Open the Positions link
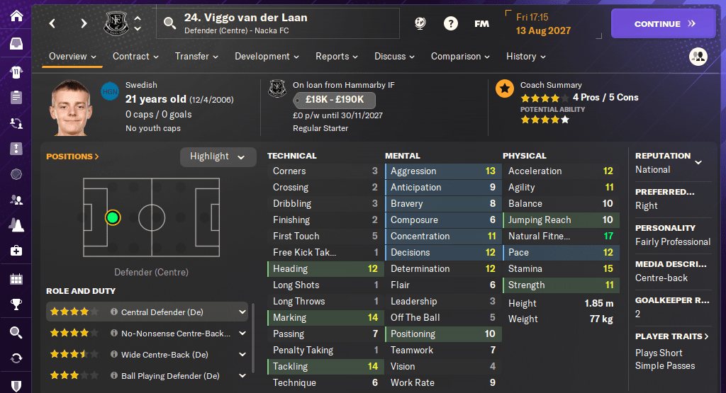The width and height of the screenshot is (726, 393). point(72,156)
